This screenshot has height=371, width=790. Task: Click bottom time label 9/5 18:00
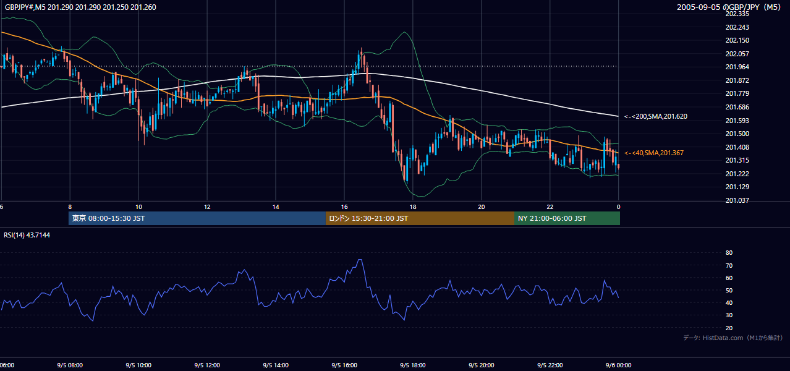pyautogui.click(x=413, y=365)
